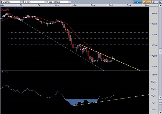Click the blue Comprar button
Viewport: 162px width, 114px height.
138,2
